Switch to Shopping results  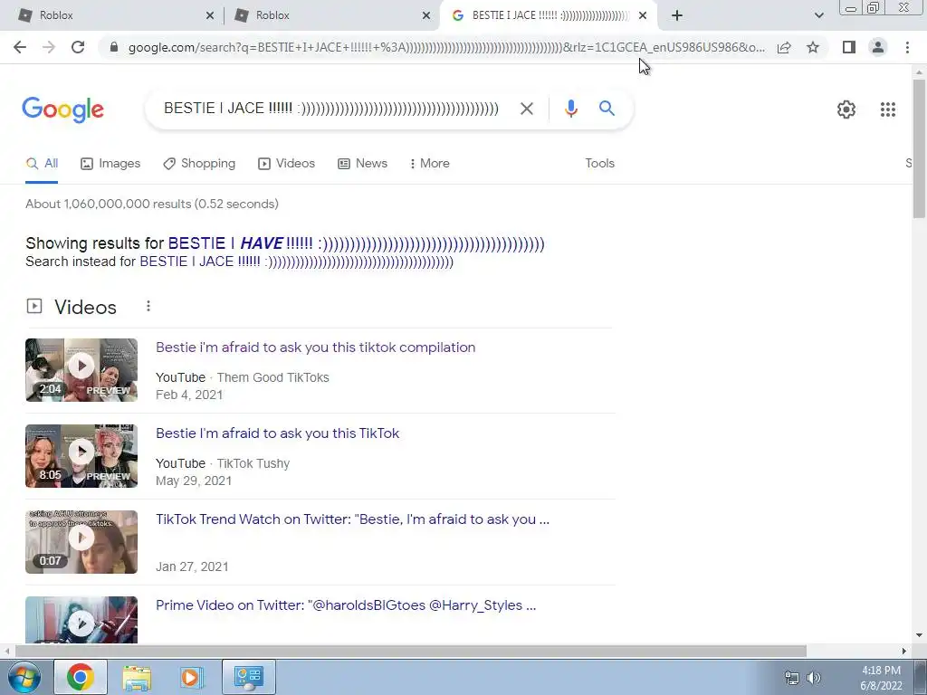click(x=199, y=163)
